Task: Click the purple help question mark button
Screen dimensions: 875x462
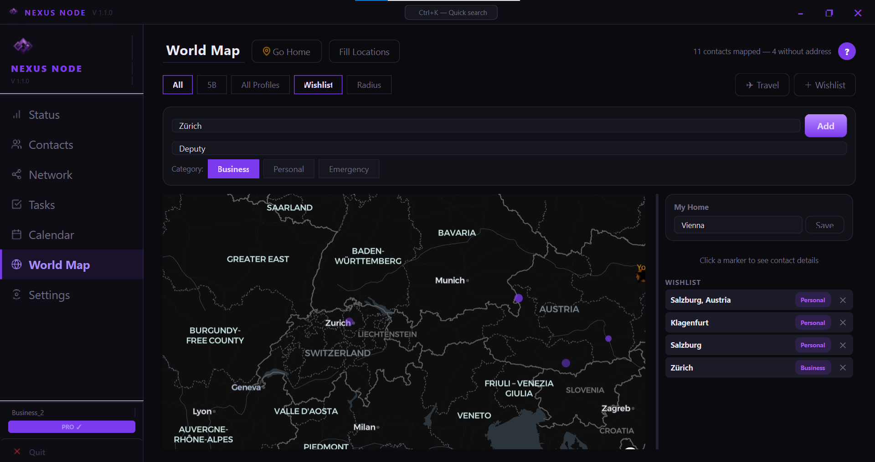Action: tap(847, 51)
